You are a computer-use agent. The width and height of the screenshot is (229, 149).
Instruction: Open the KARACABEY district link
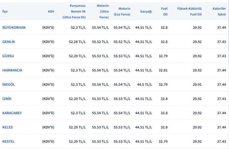point(12,113)
